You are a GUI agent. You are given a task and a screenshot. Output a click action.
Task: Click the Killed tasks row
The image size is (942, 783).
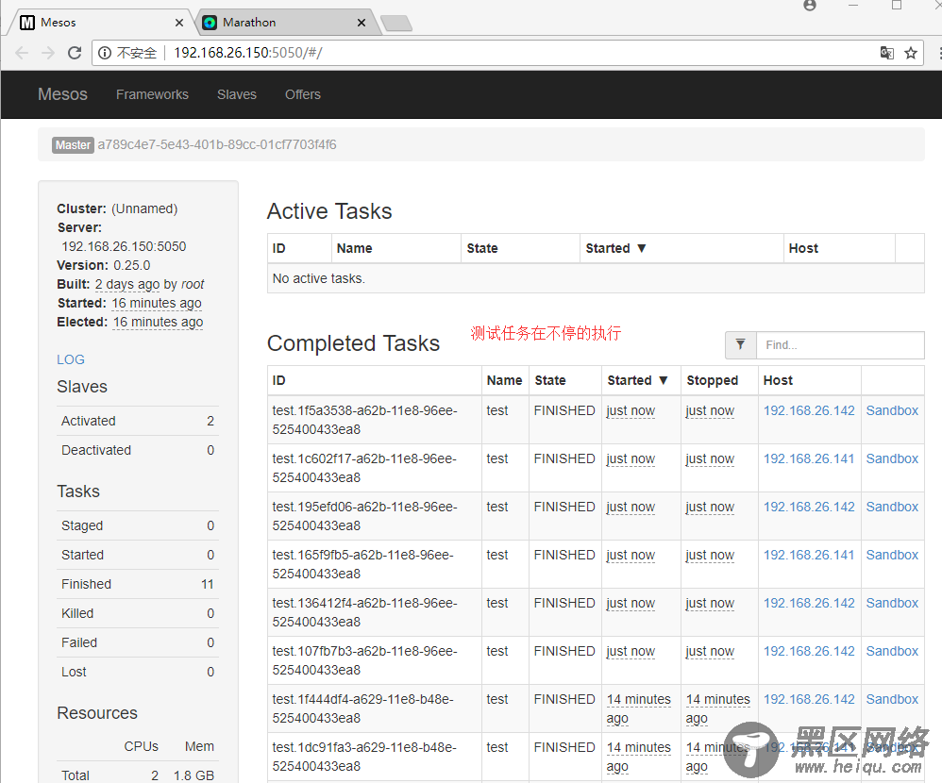coord(138,614)
